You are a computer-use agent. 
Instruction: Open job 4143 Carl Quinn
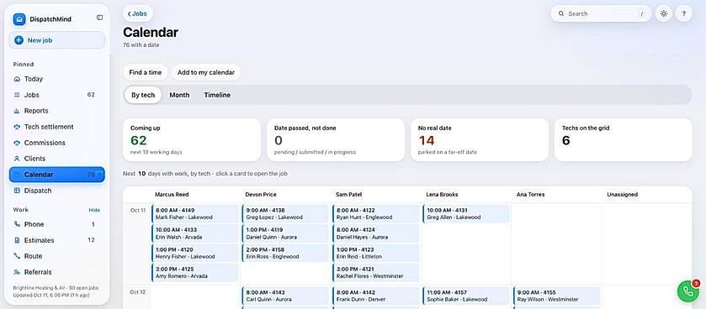pos(285,296)
